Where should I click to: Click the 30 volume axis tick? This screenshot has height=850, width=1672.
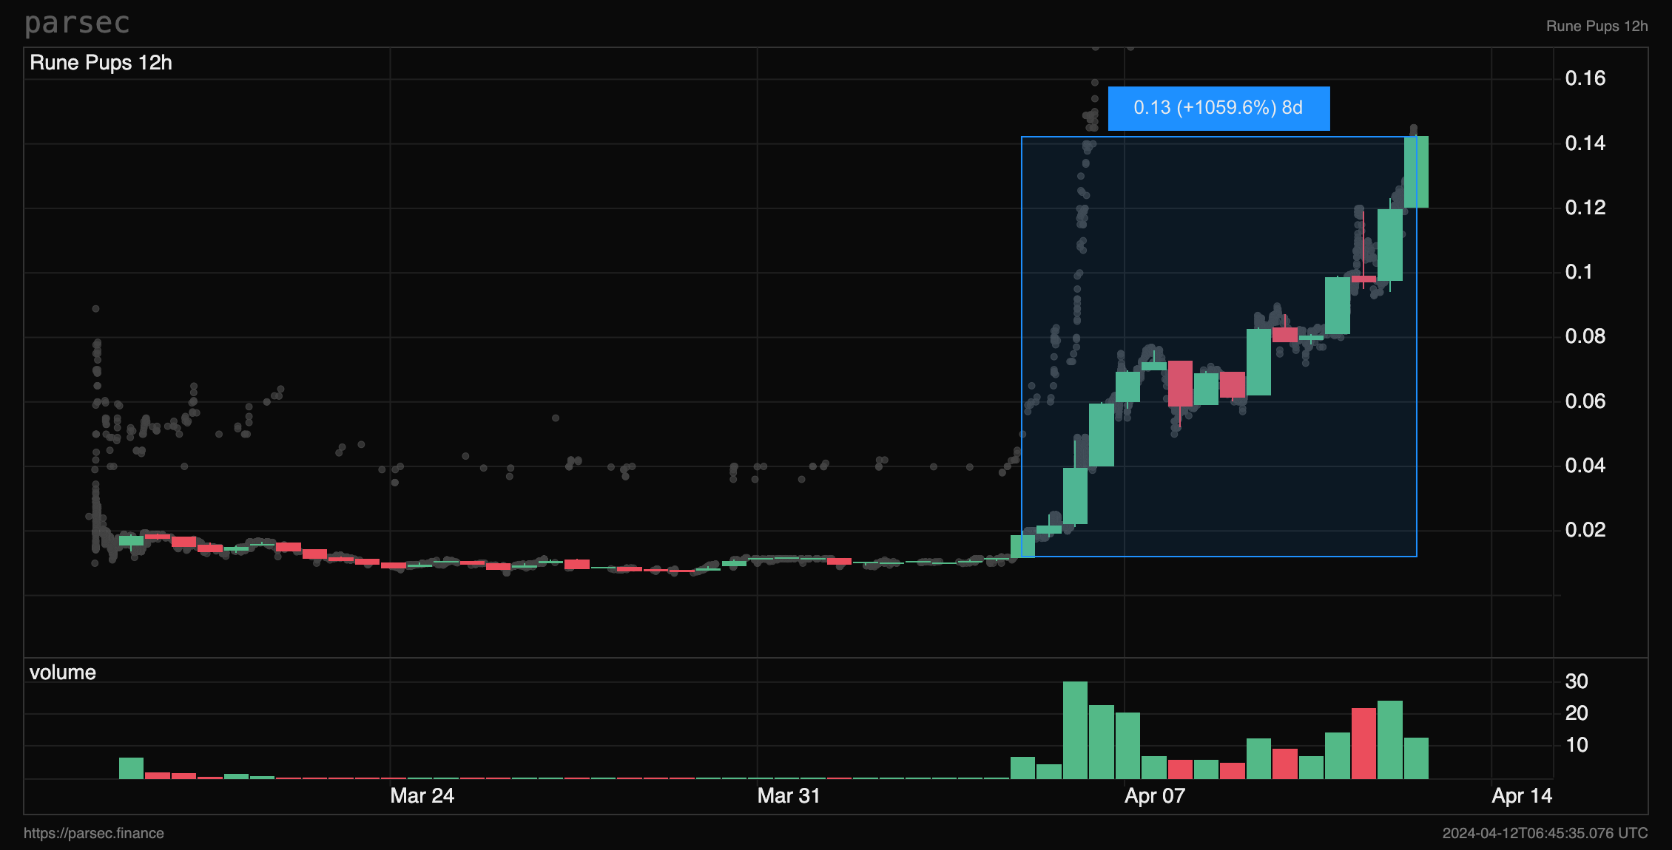(x=1577, y=681)
